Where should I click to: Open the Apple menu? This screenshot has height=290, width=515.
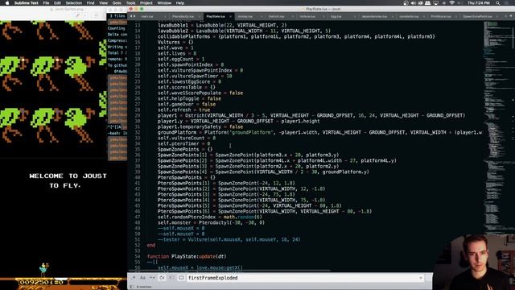click(7, 3)
